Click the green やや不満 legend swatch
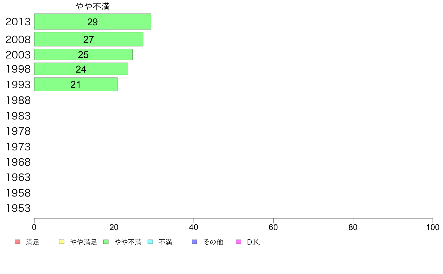The image size is (443, 274). pyautogui.click(x=106, y=242)
